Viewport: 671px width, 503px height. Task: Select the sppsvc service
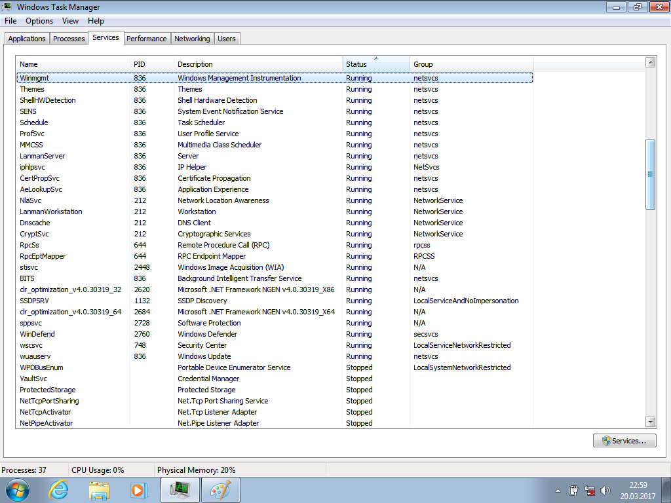(31, 322)
